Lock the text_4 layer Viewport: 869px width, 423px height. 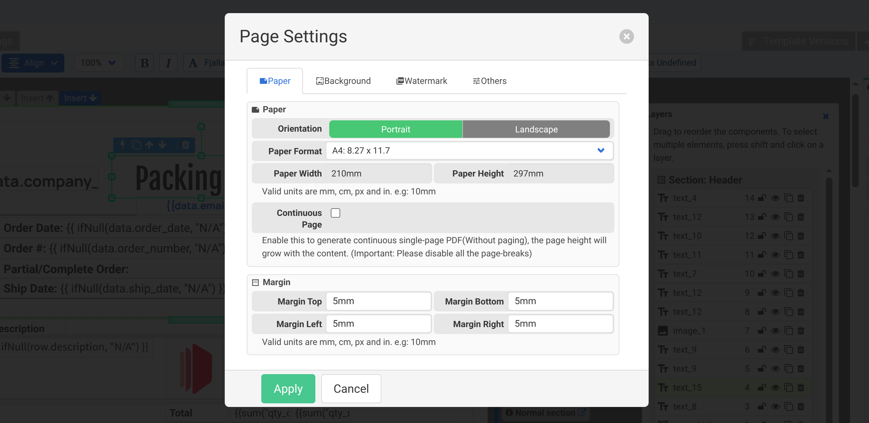762,198
